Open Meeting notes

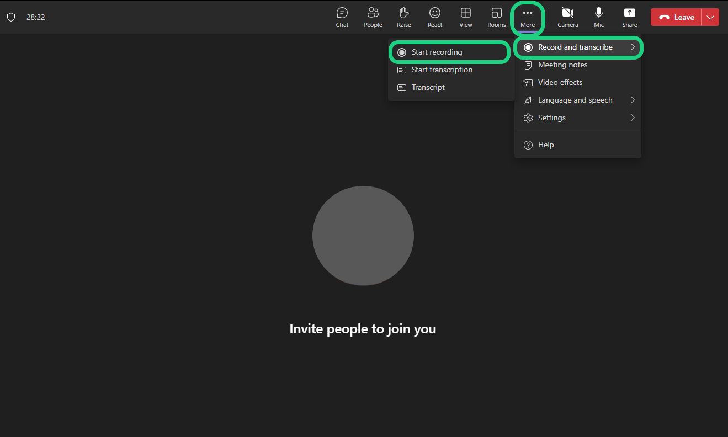click(562, 65)
